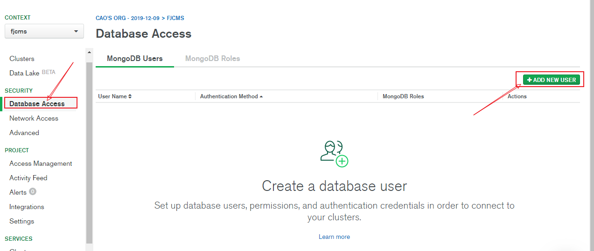This screenshot has height=251, width=594.
Task: Click the SERVICES section label
Action: [19, 239]
